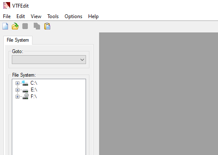Select the F:\ disc drive icon

coord(25,96)
